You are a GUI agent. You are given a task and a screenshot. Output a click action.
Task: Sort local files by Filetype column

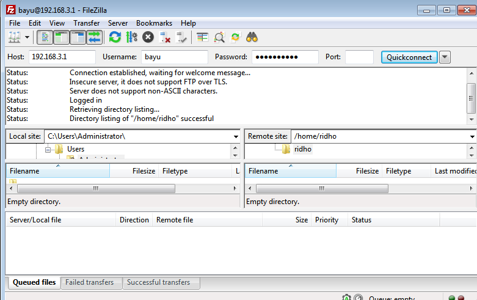(195, 171)
